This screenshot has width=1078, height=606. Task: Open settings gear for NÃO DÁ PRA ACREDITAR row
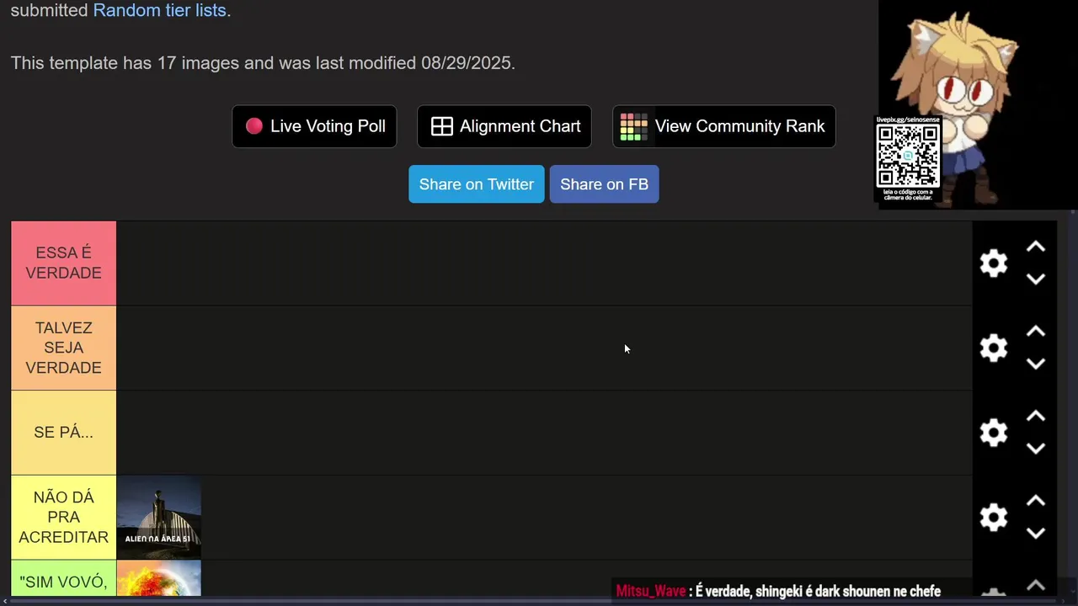(994, 517)
